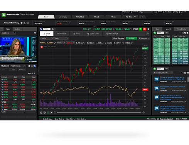Select the second watchlist page dot
189x145 pixels.
click(31, 73)
